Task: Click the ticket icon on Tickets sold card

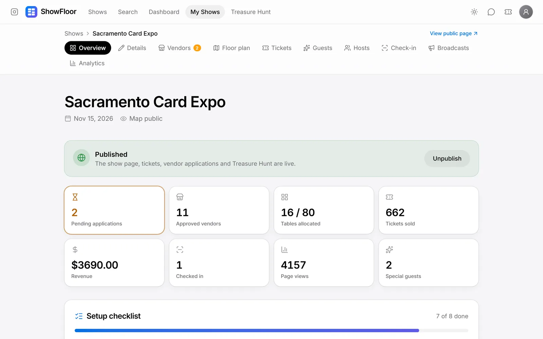Action: (389, 197)
